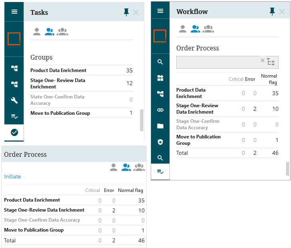
Task: Open hamburger menu in Workflow panel
Action: pos(160,11)
